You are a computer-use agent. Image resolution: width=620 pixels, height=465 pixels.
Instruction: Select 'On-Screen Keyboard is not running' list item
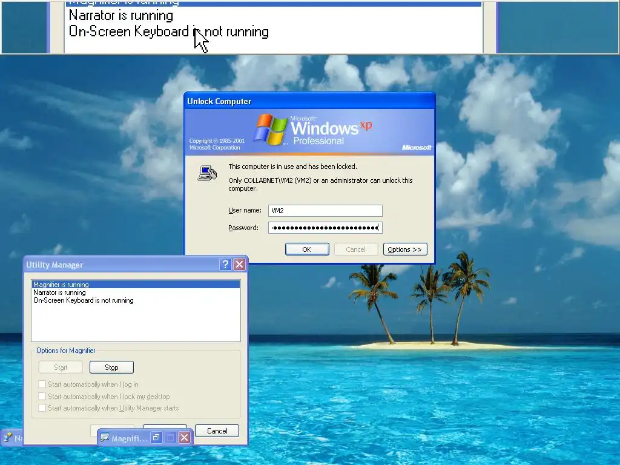point(136,300)
